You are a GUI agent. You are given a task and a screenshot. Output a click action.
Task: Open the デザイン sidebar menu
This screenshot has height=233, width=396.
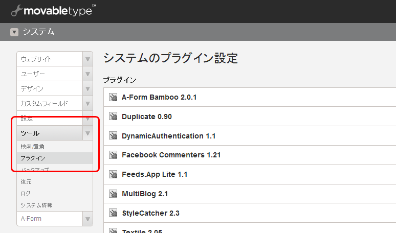pos(50,88)
